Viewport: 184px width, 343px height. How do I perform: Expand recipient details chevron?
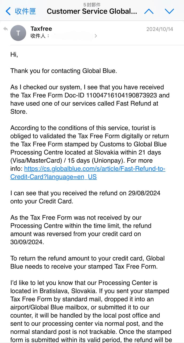pos(96,36)
